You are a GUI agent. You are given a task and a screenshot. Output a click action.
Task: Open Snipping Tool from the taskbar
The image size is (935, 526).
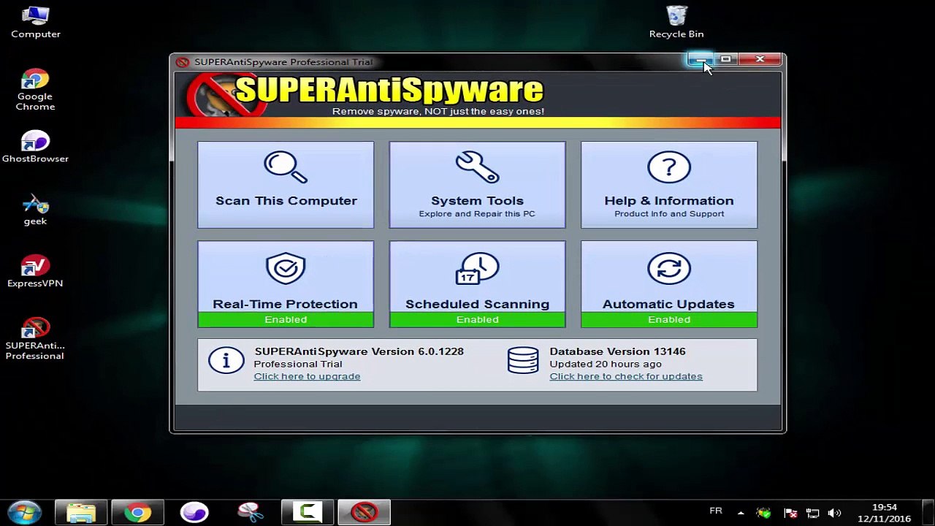point(251,512)
